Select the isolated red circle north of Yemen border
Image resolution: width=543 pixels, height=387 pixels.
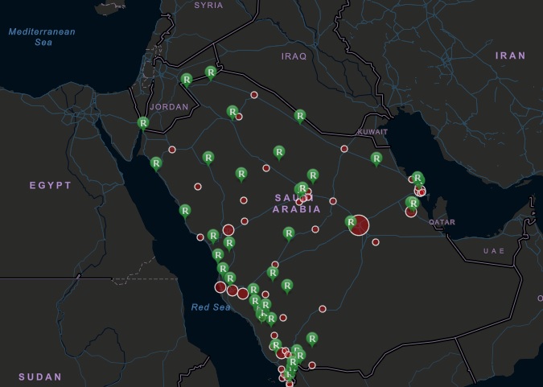click(x=323, y=308)
